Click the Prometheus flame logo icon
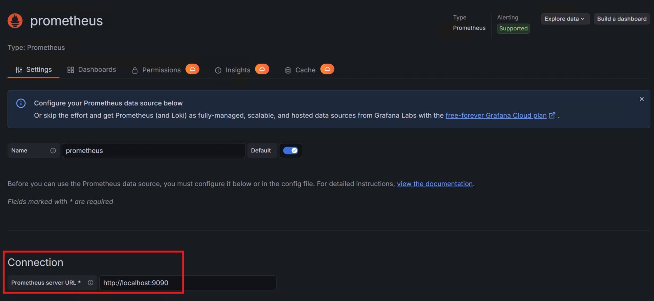This screenshot has height=301, width=654. (x=15, y=21)
